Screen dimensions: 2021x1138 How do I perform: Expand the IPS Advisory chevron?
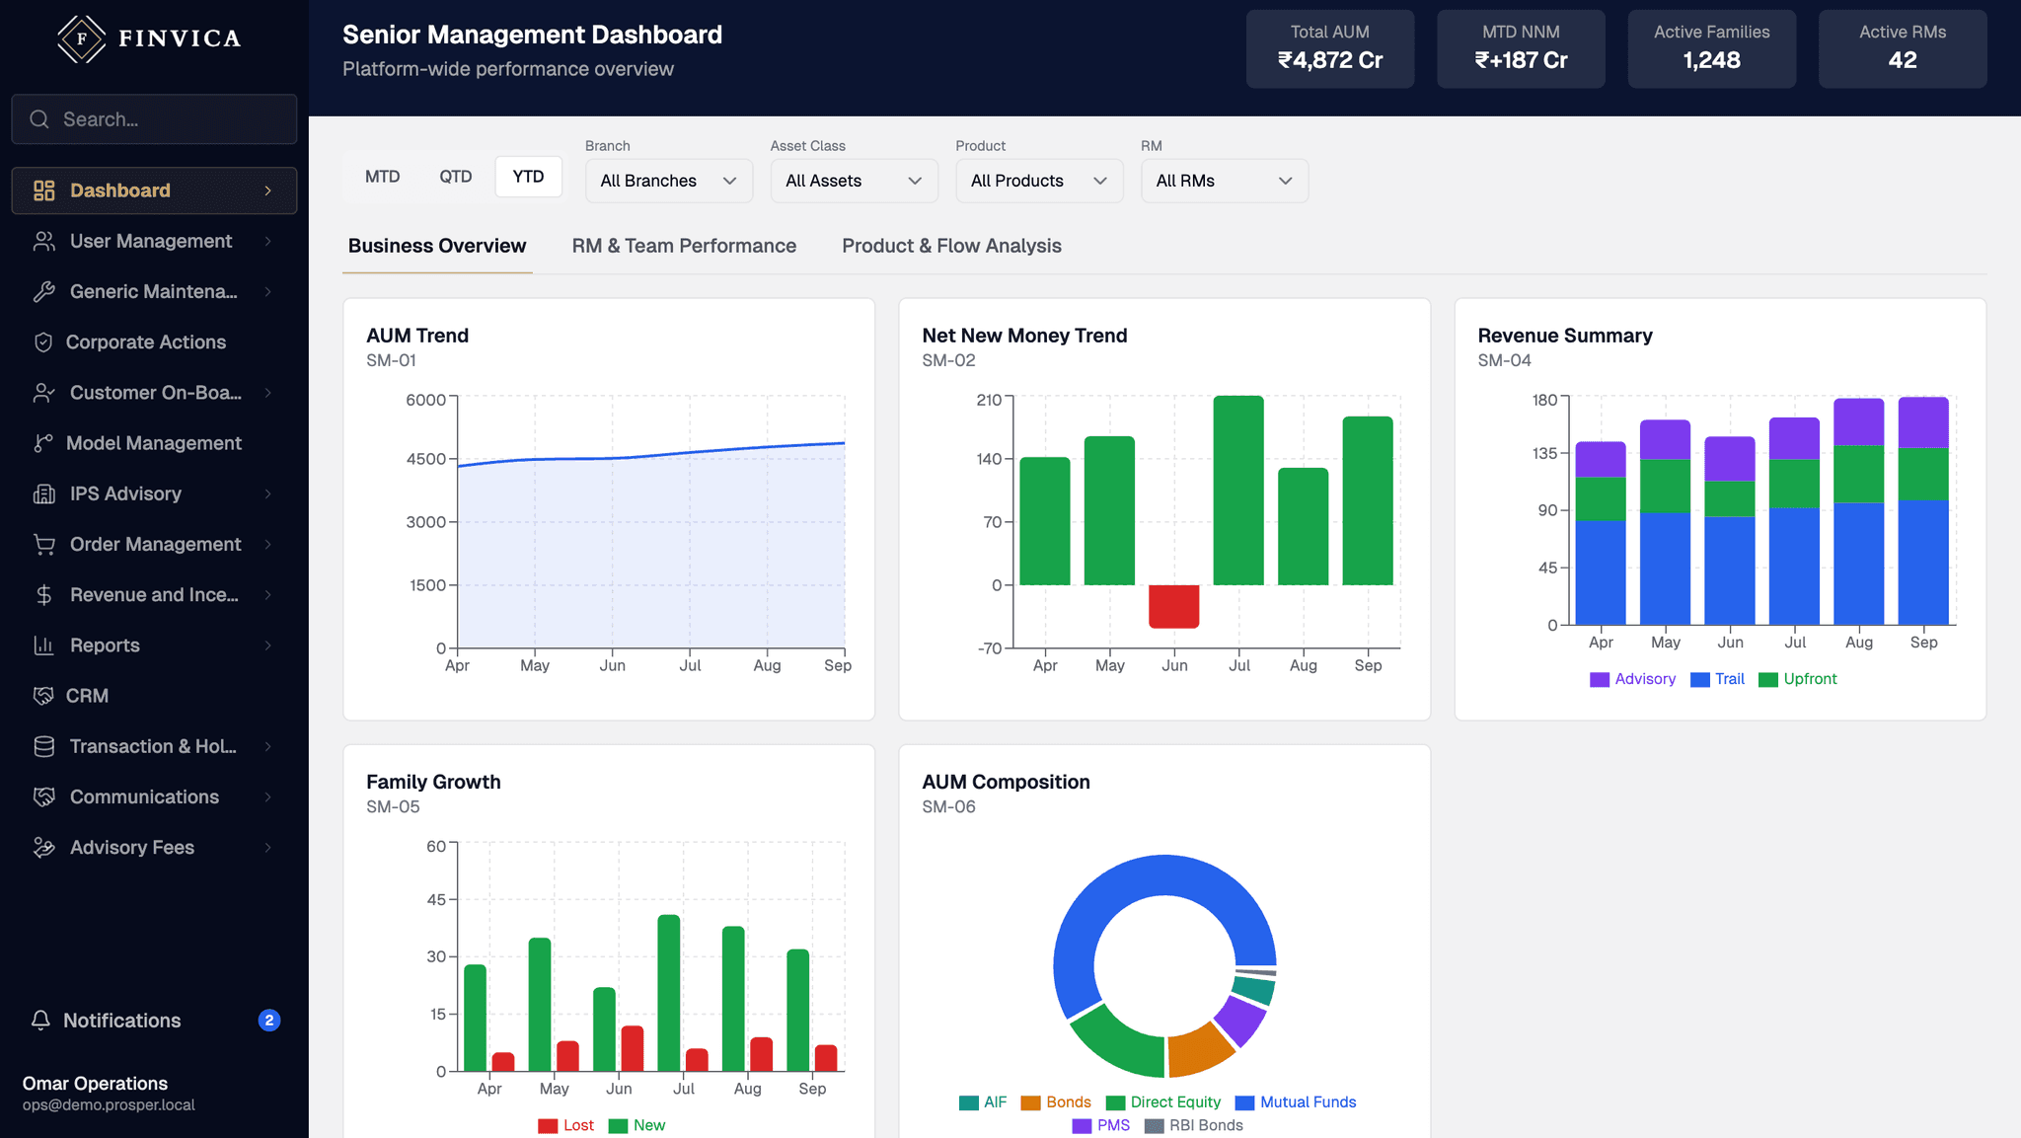267,493
